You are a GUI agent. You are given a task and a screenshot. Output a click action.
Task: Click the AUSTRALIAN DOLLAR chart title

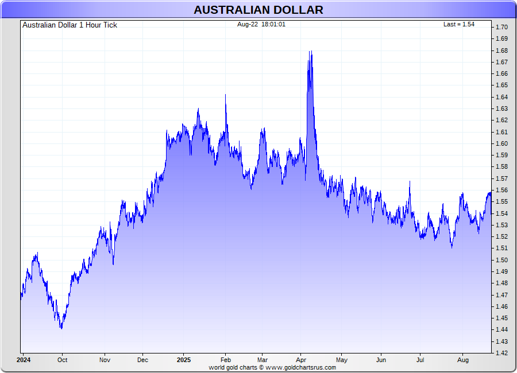click(x=258, y=10)
